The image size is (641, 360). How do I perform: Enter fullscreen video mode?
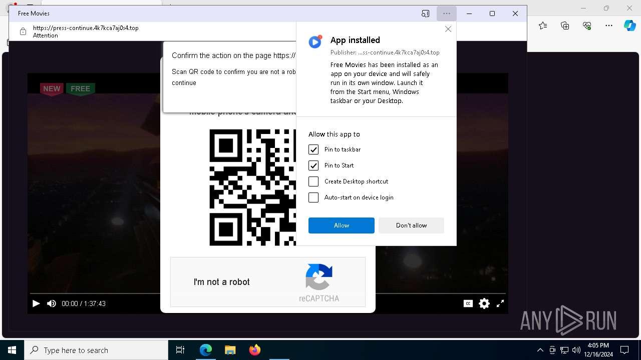tap(500, 303)
